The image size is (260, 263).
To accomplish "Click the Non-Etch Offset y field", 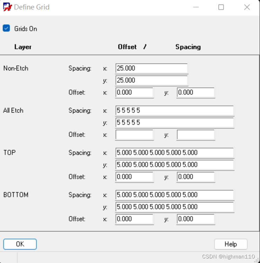I will point(196,93).
